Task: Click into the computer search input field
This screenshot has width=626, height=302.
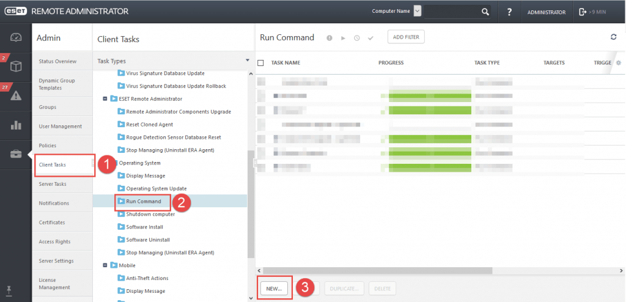Action: (452, 12)
